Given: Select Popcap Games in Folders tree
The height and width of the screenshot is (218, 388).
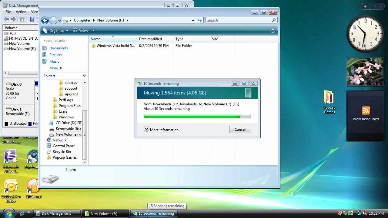Looking at the screenshot, I should [65, 157].
